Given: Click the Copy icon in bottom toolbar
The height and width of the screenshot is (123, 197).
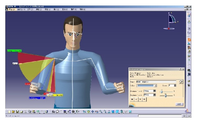Looking at the screenshot, I should click(x=30, y=111).
